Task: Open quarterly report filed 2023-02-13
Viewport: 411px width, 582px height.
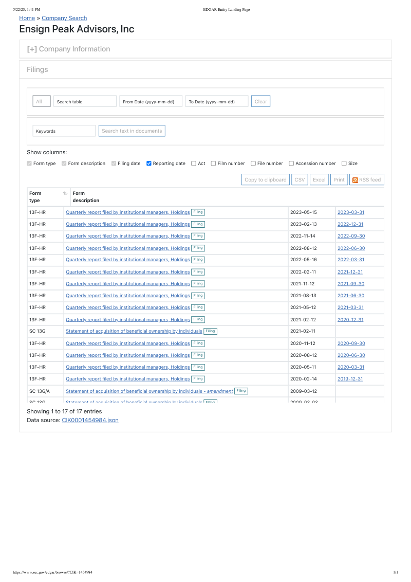Action: click(x=127, y=224)
